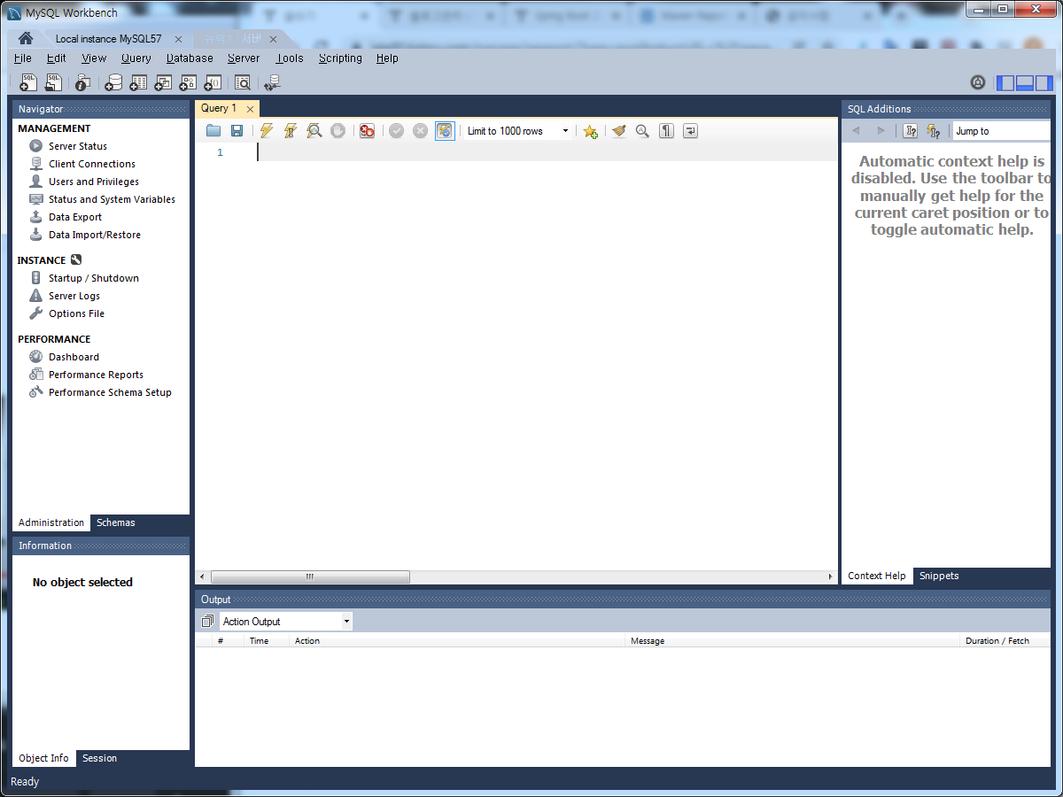
Task: Beautify the SQL with broom icon
Action: [619, 131]
